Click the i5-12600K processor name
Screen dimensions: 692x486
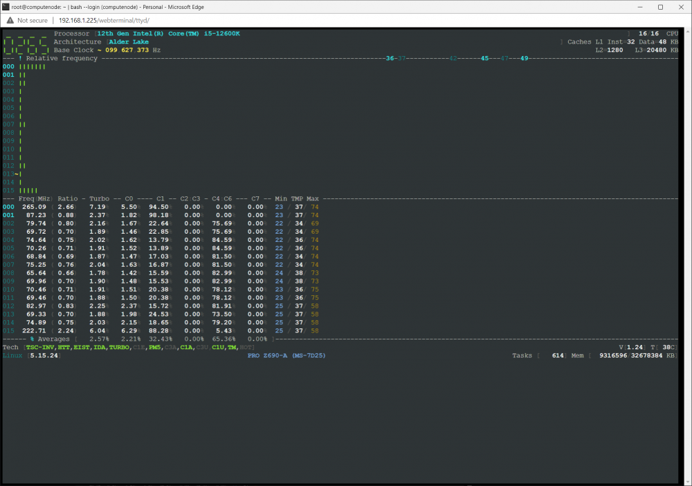click(221, 33)
